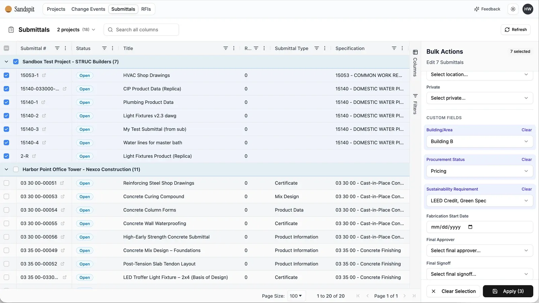This screenshot has height=303, width=539.
Task: Open the Submittal # column options menu
Action: [x=65, y=48]
